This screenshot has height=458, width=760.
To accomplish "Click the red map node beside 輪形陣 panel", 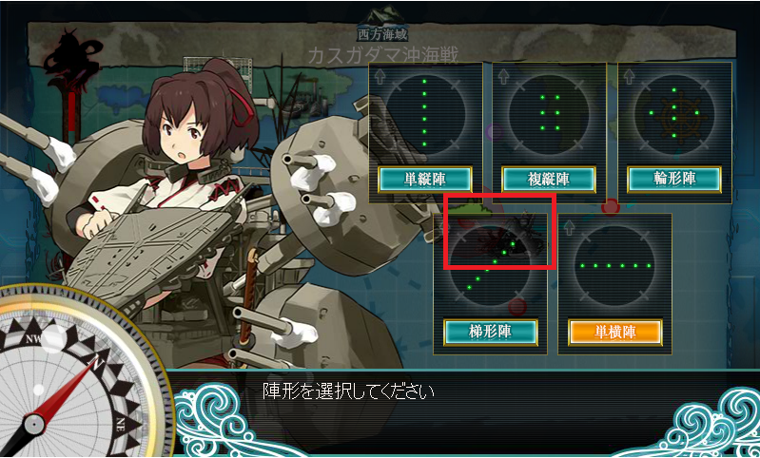I will [611, 207].
